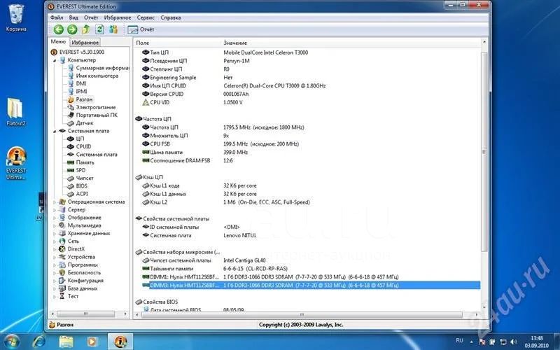Select the DIMM1: Hynix memory row
560x350 pixels.
pos(307,277)
